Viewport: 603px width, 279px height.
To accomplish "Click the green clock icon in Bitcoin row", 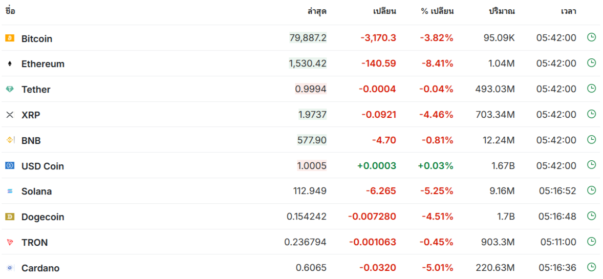I will click(x=591, y=37).
